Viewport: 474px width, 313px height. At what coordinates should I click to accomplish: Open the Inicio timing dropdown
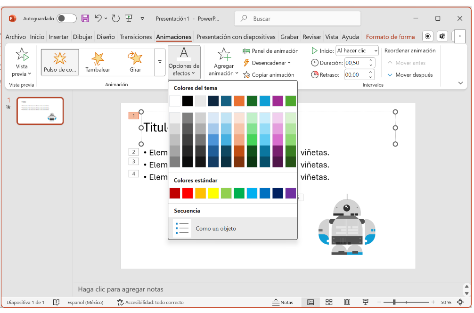point(357,50)
